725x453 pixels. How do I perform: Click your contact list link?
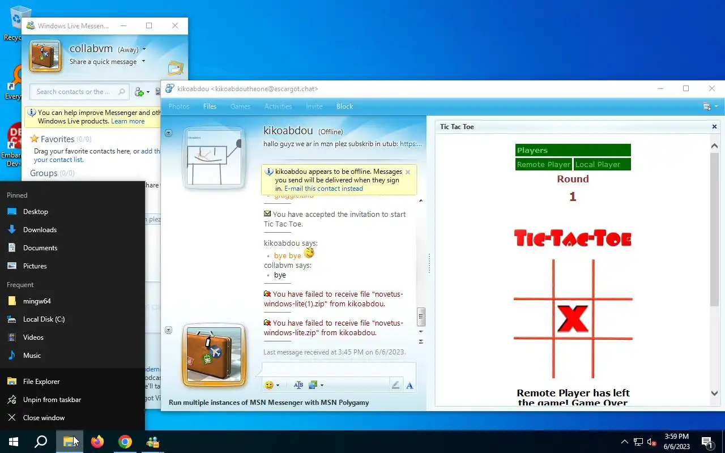tap(58, 160)
